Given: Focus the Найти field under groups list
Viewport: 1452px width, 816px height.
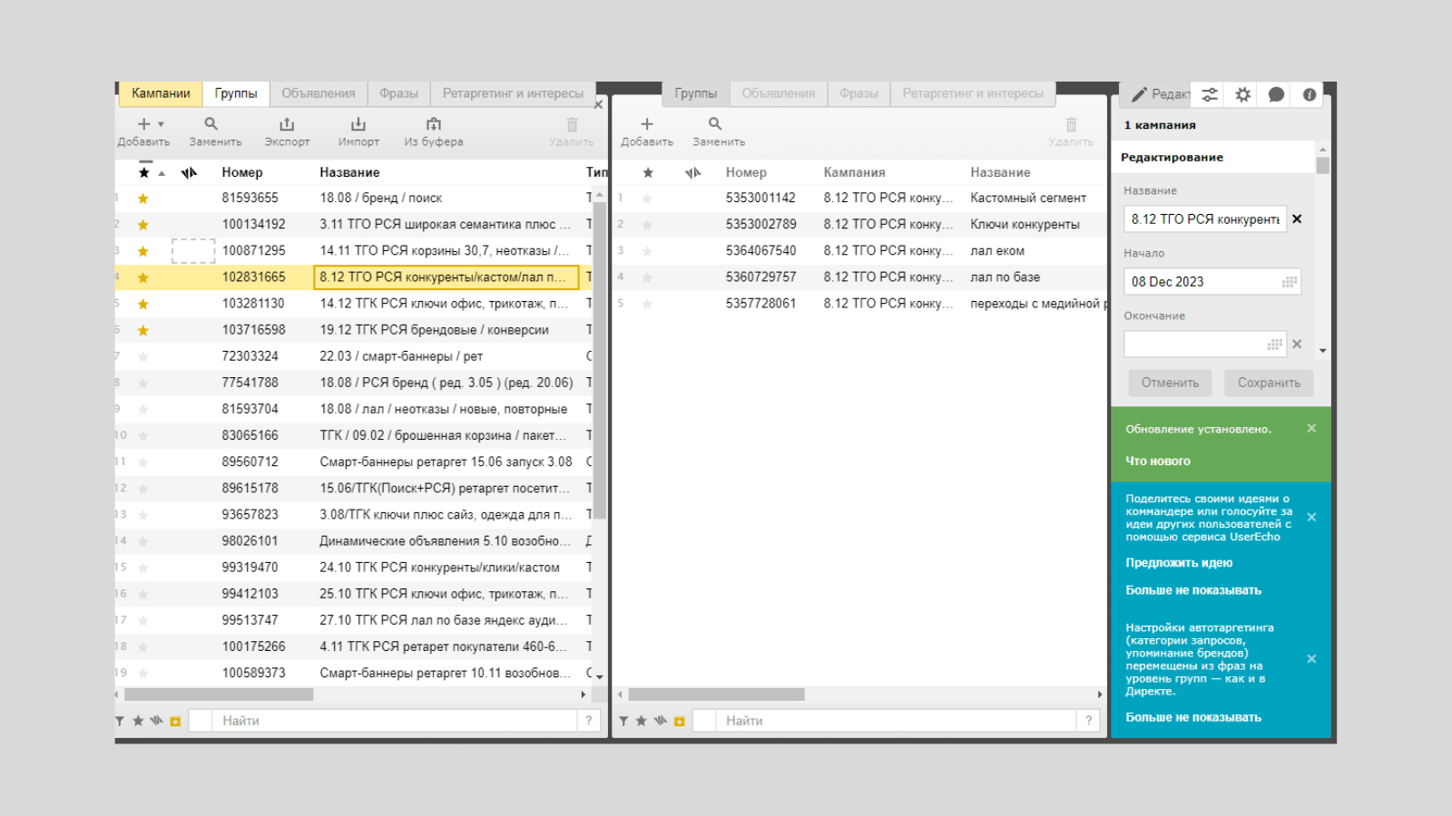Looking at the screenshot, I should [896, 721].
